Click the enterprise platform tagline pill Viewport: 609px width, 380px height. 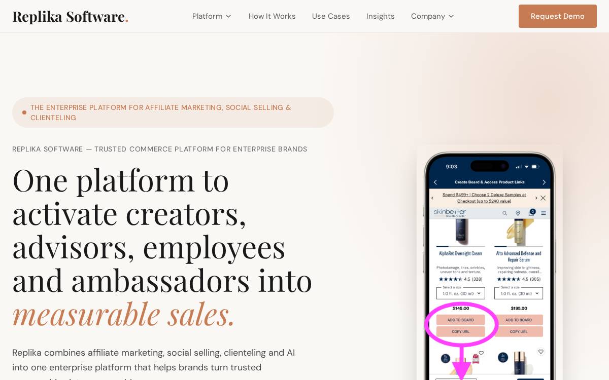[173, 112]
